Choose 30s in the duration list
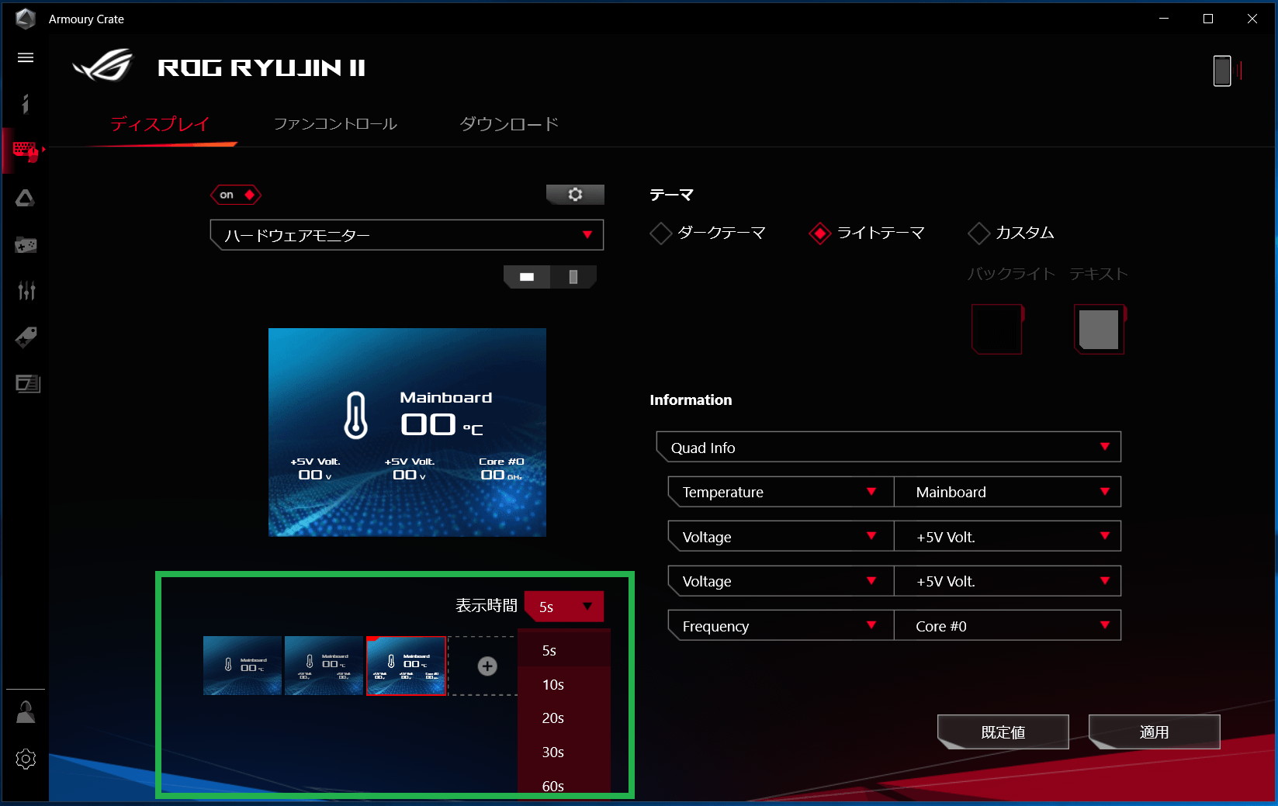1278x806 pixels. (564, 752)
